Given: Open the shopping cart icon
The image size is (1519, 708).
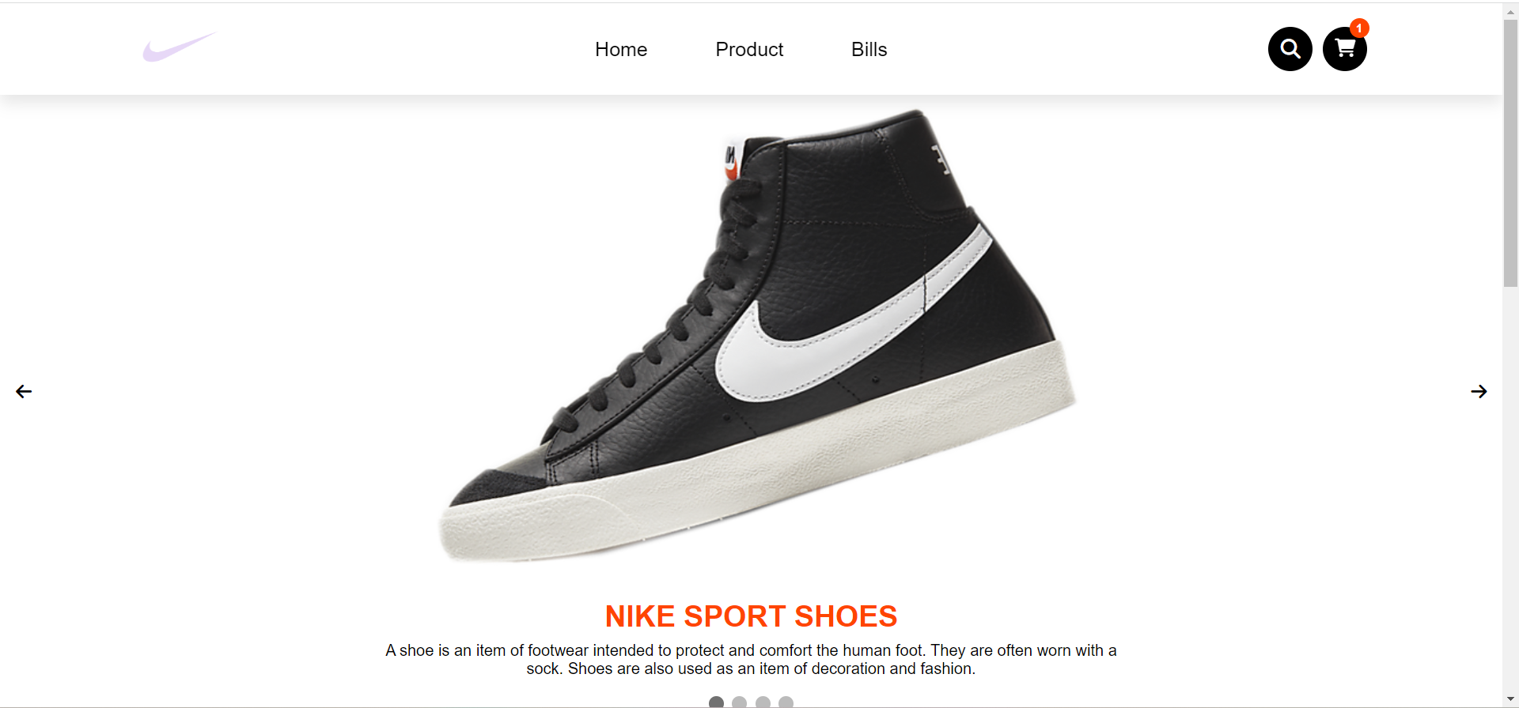Looking at the screenshot, I should click(1344, 49).
